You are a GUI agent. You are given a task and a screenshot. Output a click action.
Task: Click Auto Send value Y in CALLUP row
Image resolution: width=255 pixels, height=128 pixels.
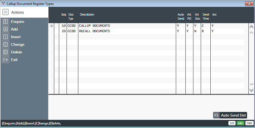[x=178, y=26]
